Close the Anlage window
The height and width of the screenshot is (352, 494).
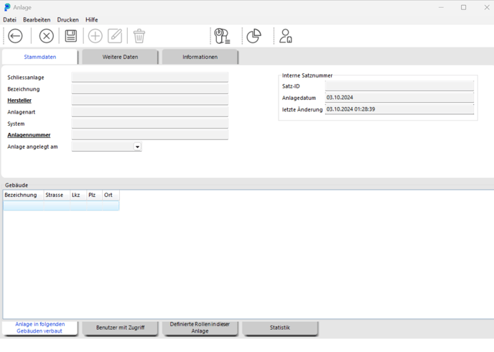487,7
